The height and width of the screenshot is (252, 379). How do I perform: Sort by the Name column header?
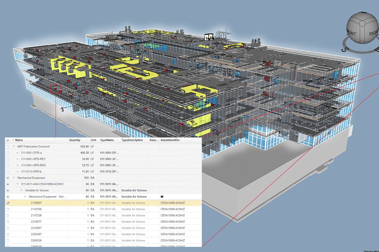tap(19, 140)
